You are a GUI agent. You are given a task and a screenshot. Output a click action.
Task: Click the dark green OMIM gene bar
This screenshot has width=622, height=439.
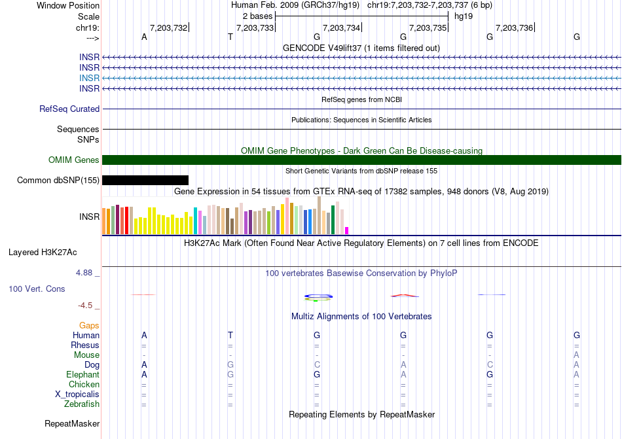tap(362, 160)
